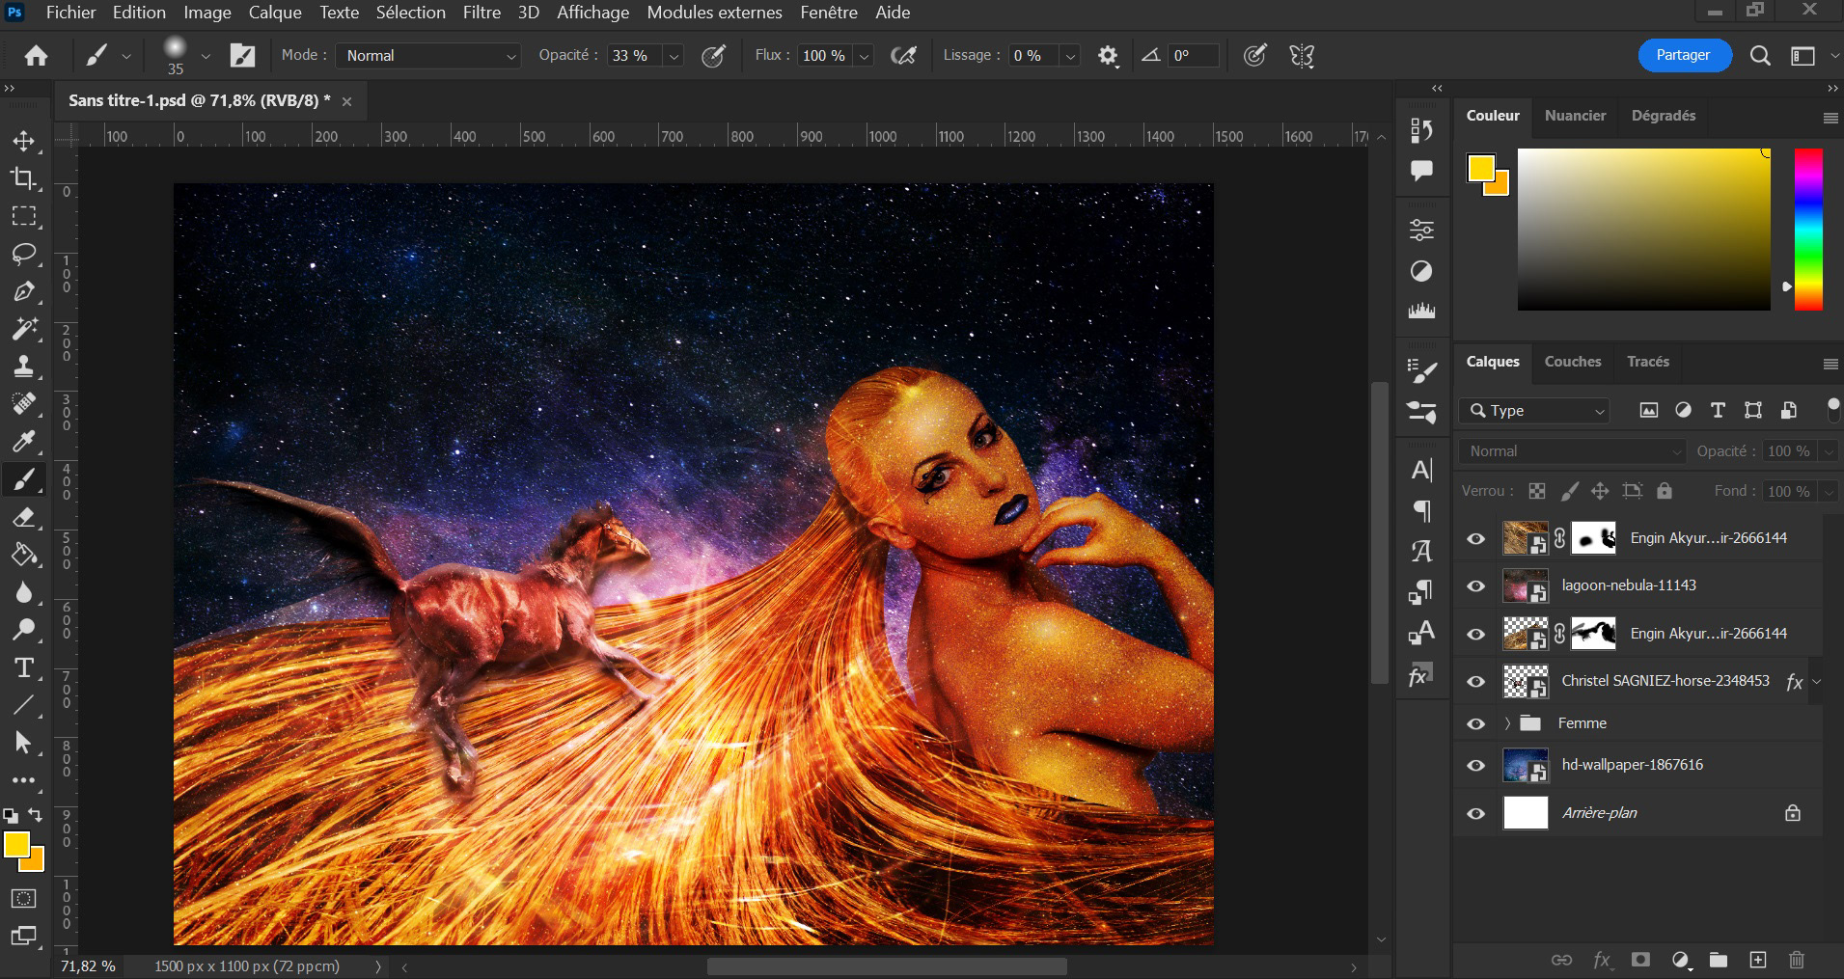1844x979 pixels.
Task: Open the Opacité slider dropdown in options bar
Action: (674, 56)
